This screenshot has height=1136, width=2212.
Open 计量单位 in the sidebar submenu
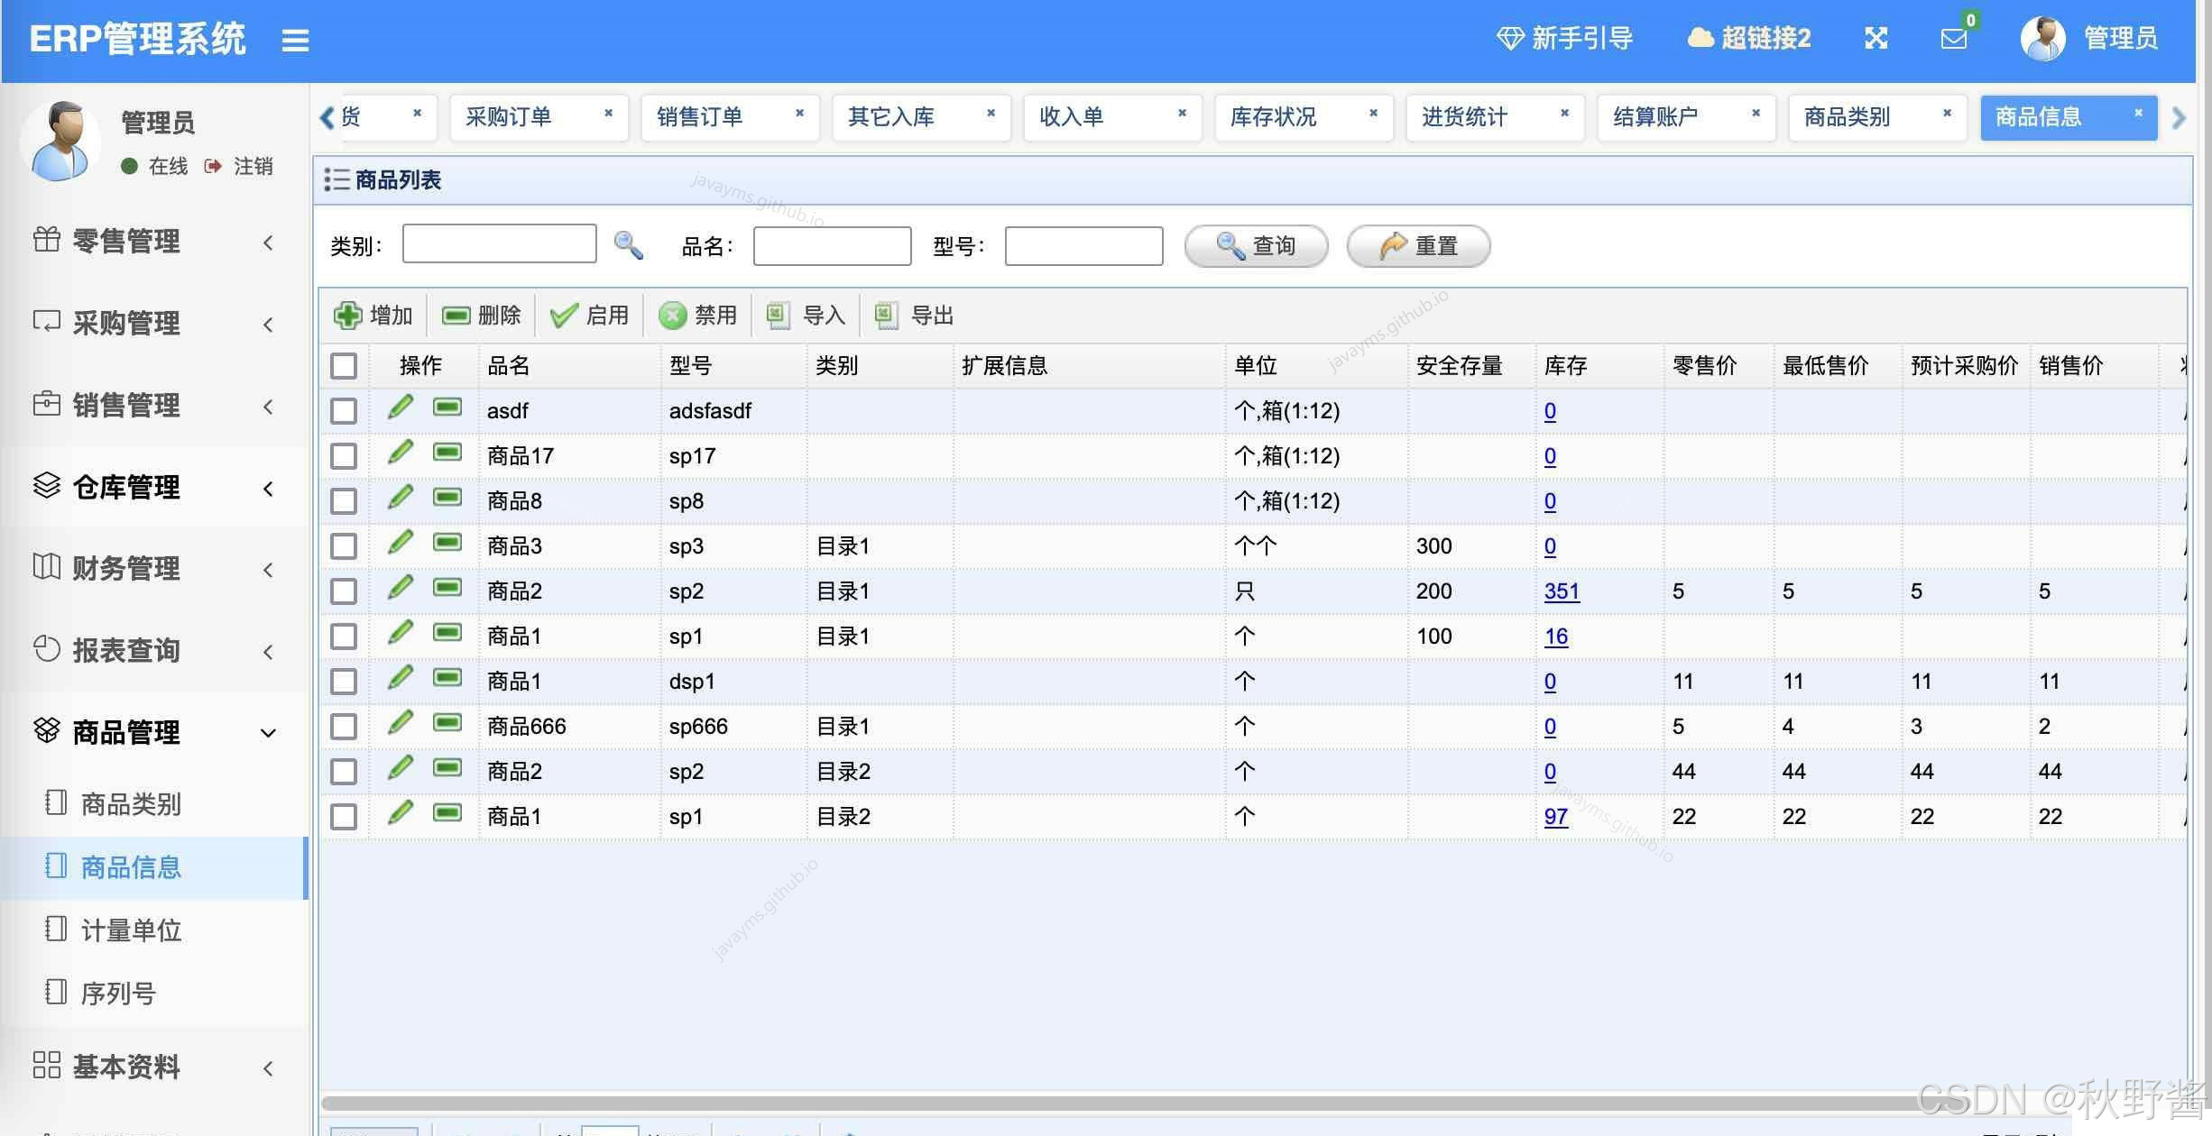(131, 930)
